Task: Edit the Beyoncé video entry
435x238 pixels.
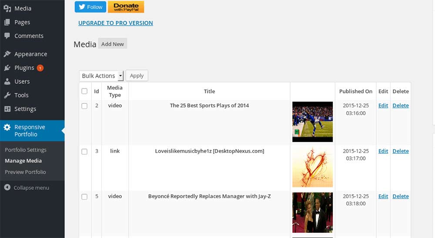Action: (x=383, y=196)
